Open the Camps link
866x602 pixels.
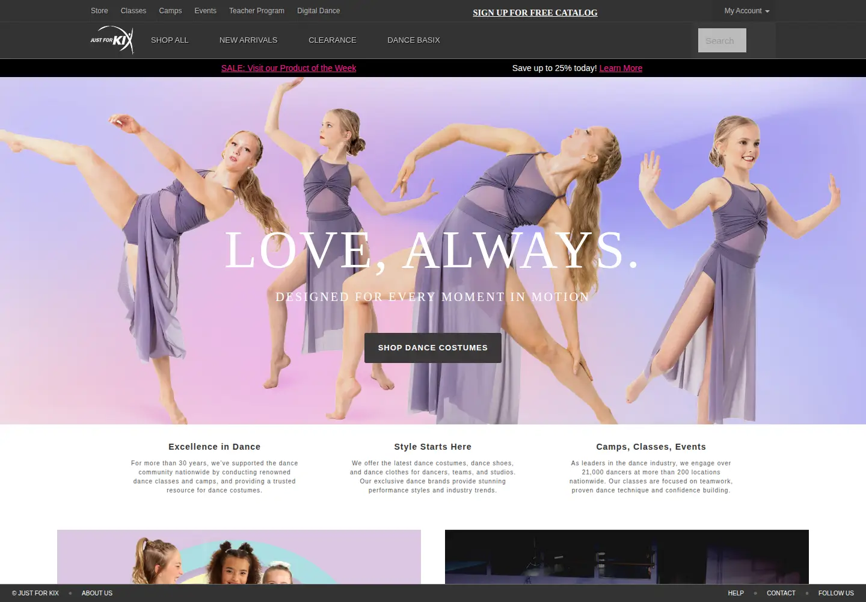point(170,11)
